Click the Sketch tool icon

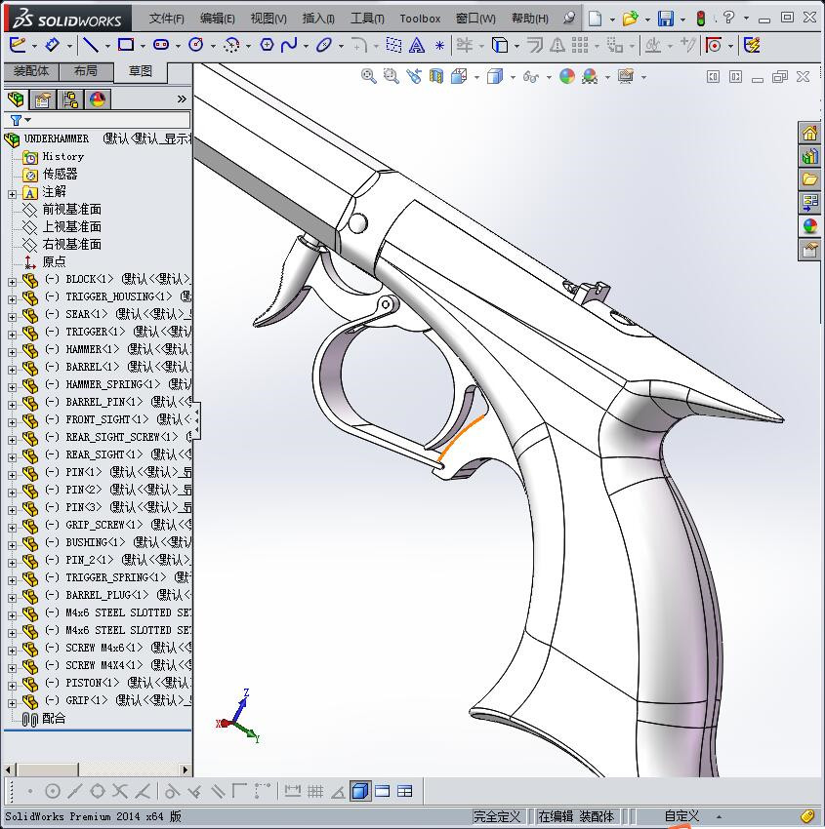click(18, 45)
